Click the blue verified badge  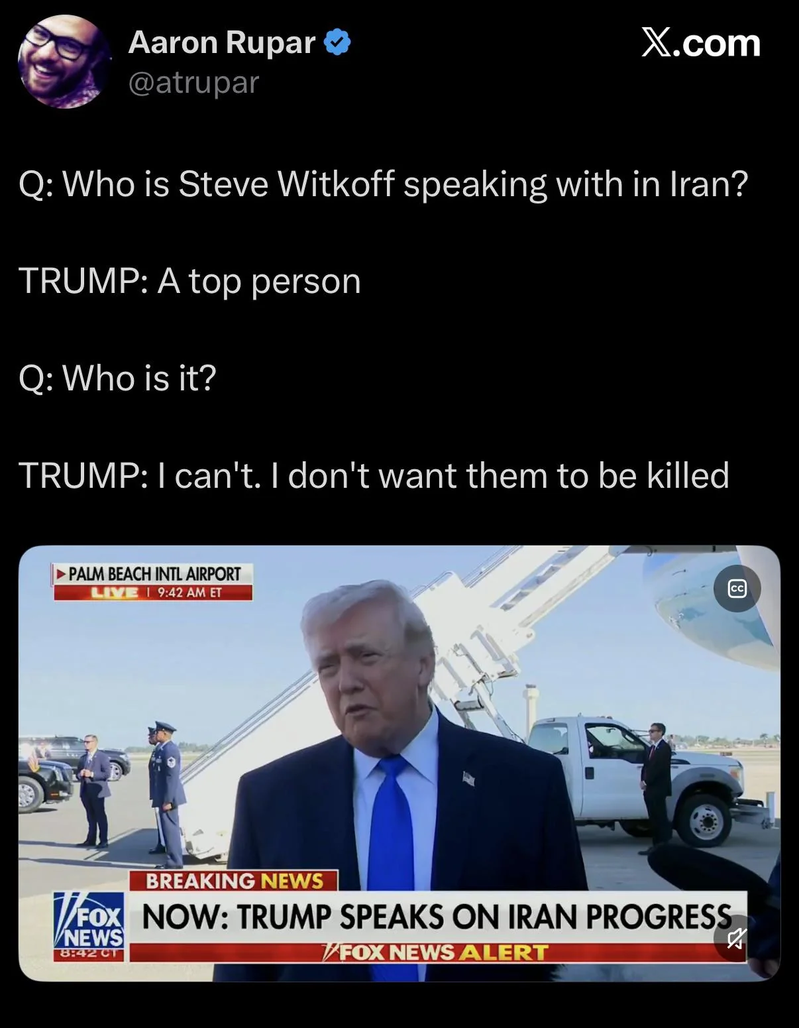coord(337,43)
